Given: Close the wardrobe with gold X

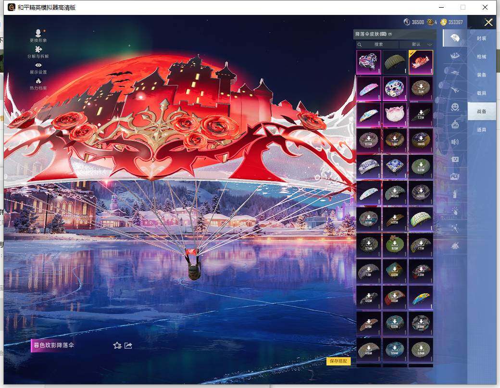Looking at the screenshot, I should click(488, 22).
